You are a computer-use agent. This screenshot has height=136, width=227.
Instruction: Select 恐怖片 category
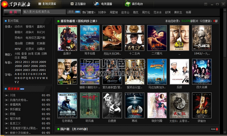coord(19,38)
